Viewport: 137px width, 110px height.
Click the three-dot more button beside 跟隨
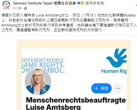[118, 88]
